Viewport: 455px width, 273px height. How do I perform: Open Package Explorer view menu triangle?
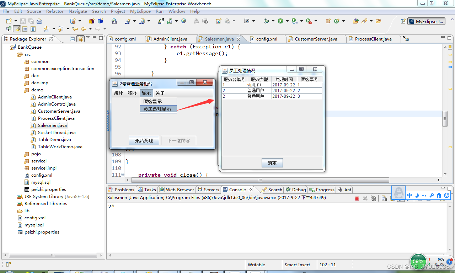pyautogui.click(x=88, y=37)
